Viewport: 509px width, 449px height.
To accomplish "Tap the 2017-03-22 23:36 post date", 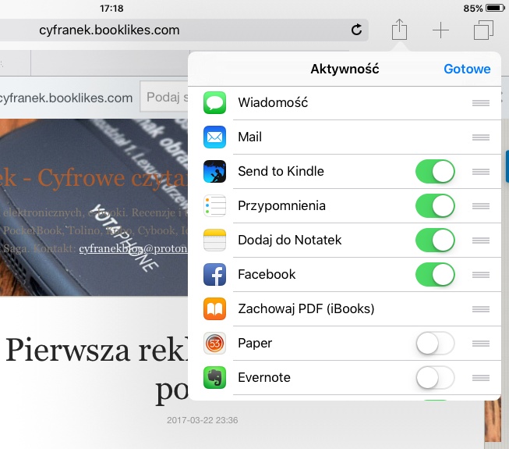I will tap(202, 420).
